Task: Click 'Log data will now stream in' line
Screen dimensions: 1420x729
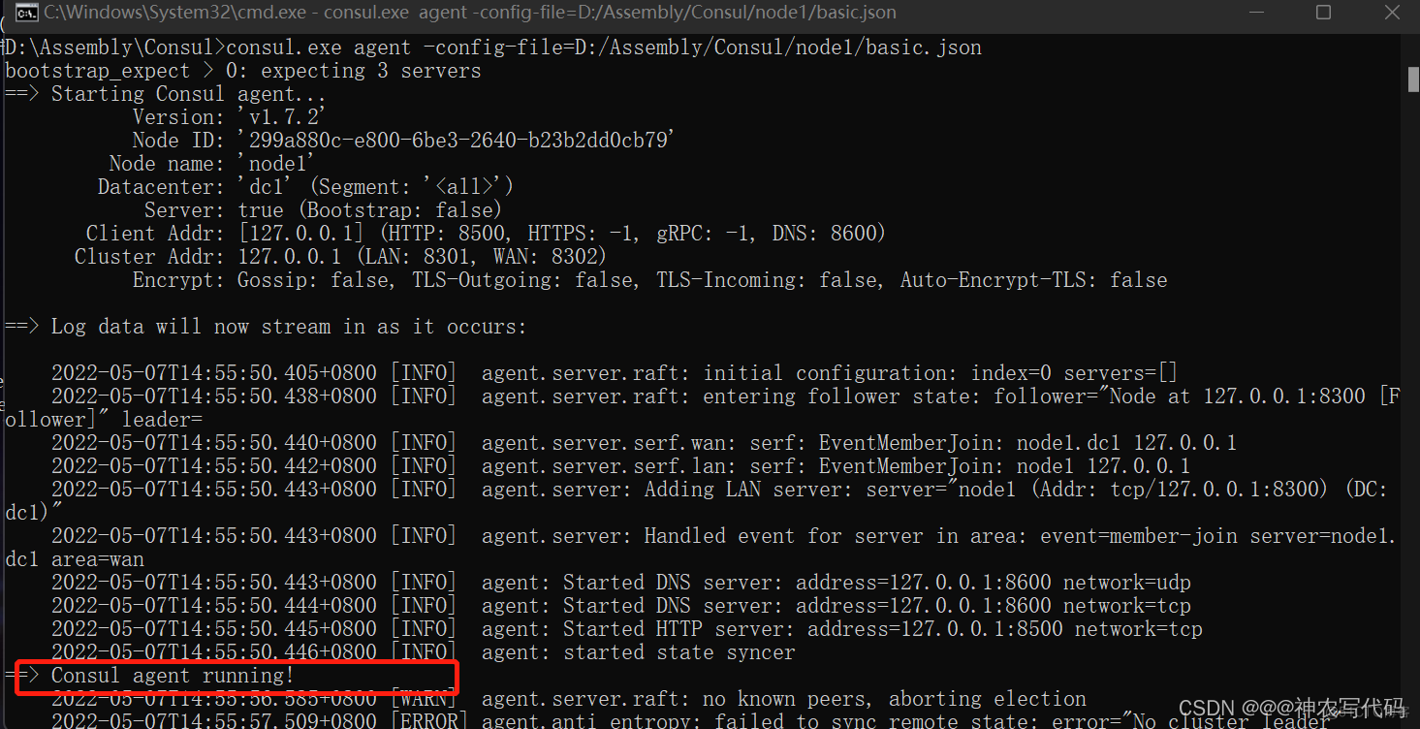Action: point(266,327)
